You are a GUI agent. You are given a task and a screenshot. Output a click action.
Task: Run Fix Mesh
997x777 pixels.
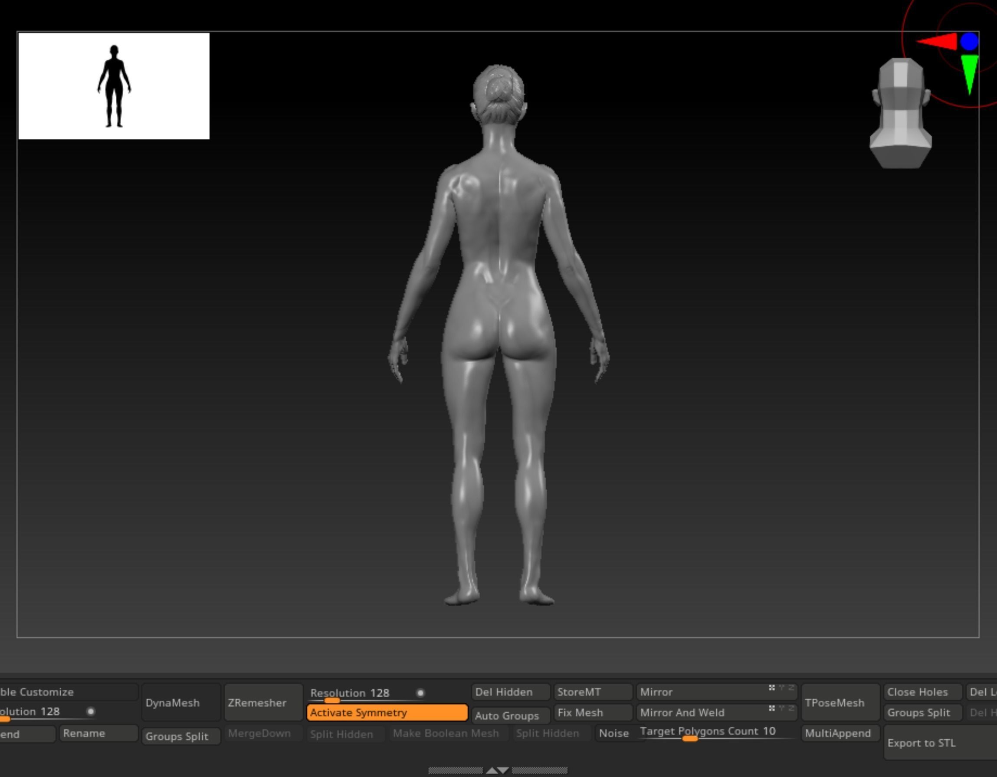click(x=593, y=713)
